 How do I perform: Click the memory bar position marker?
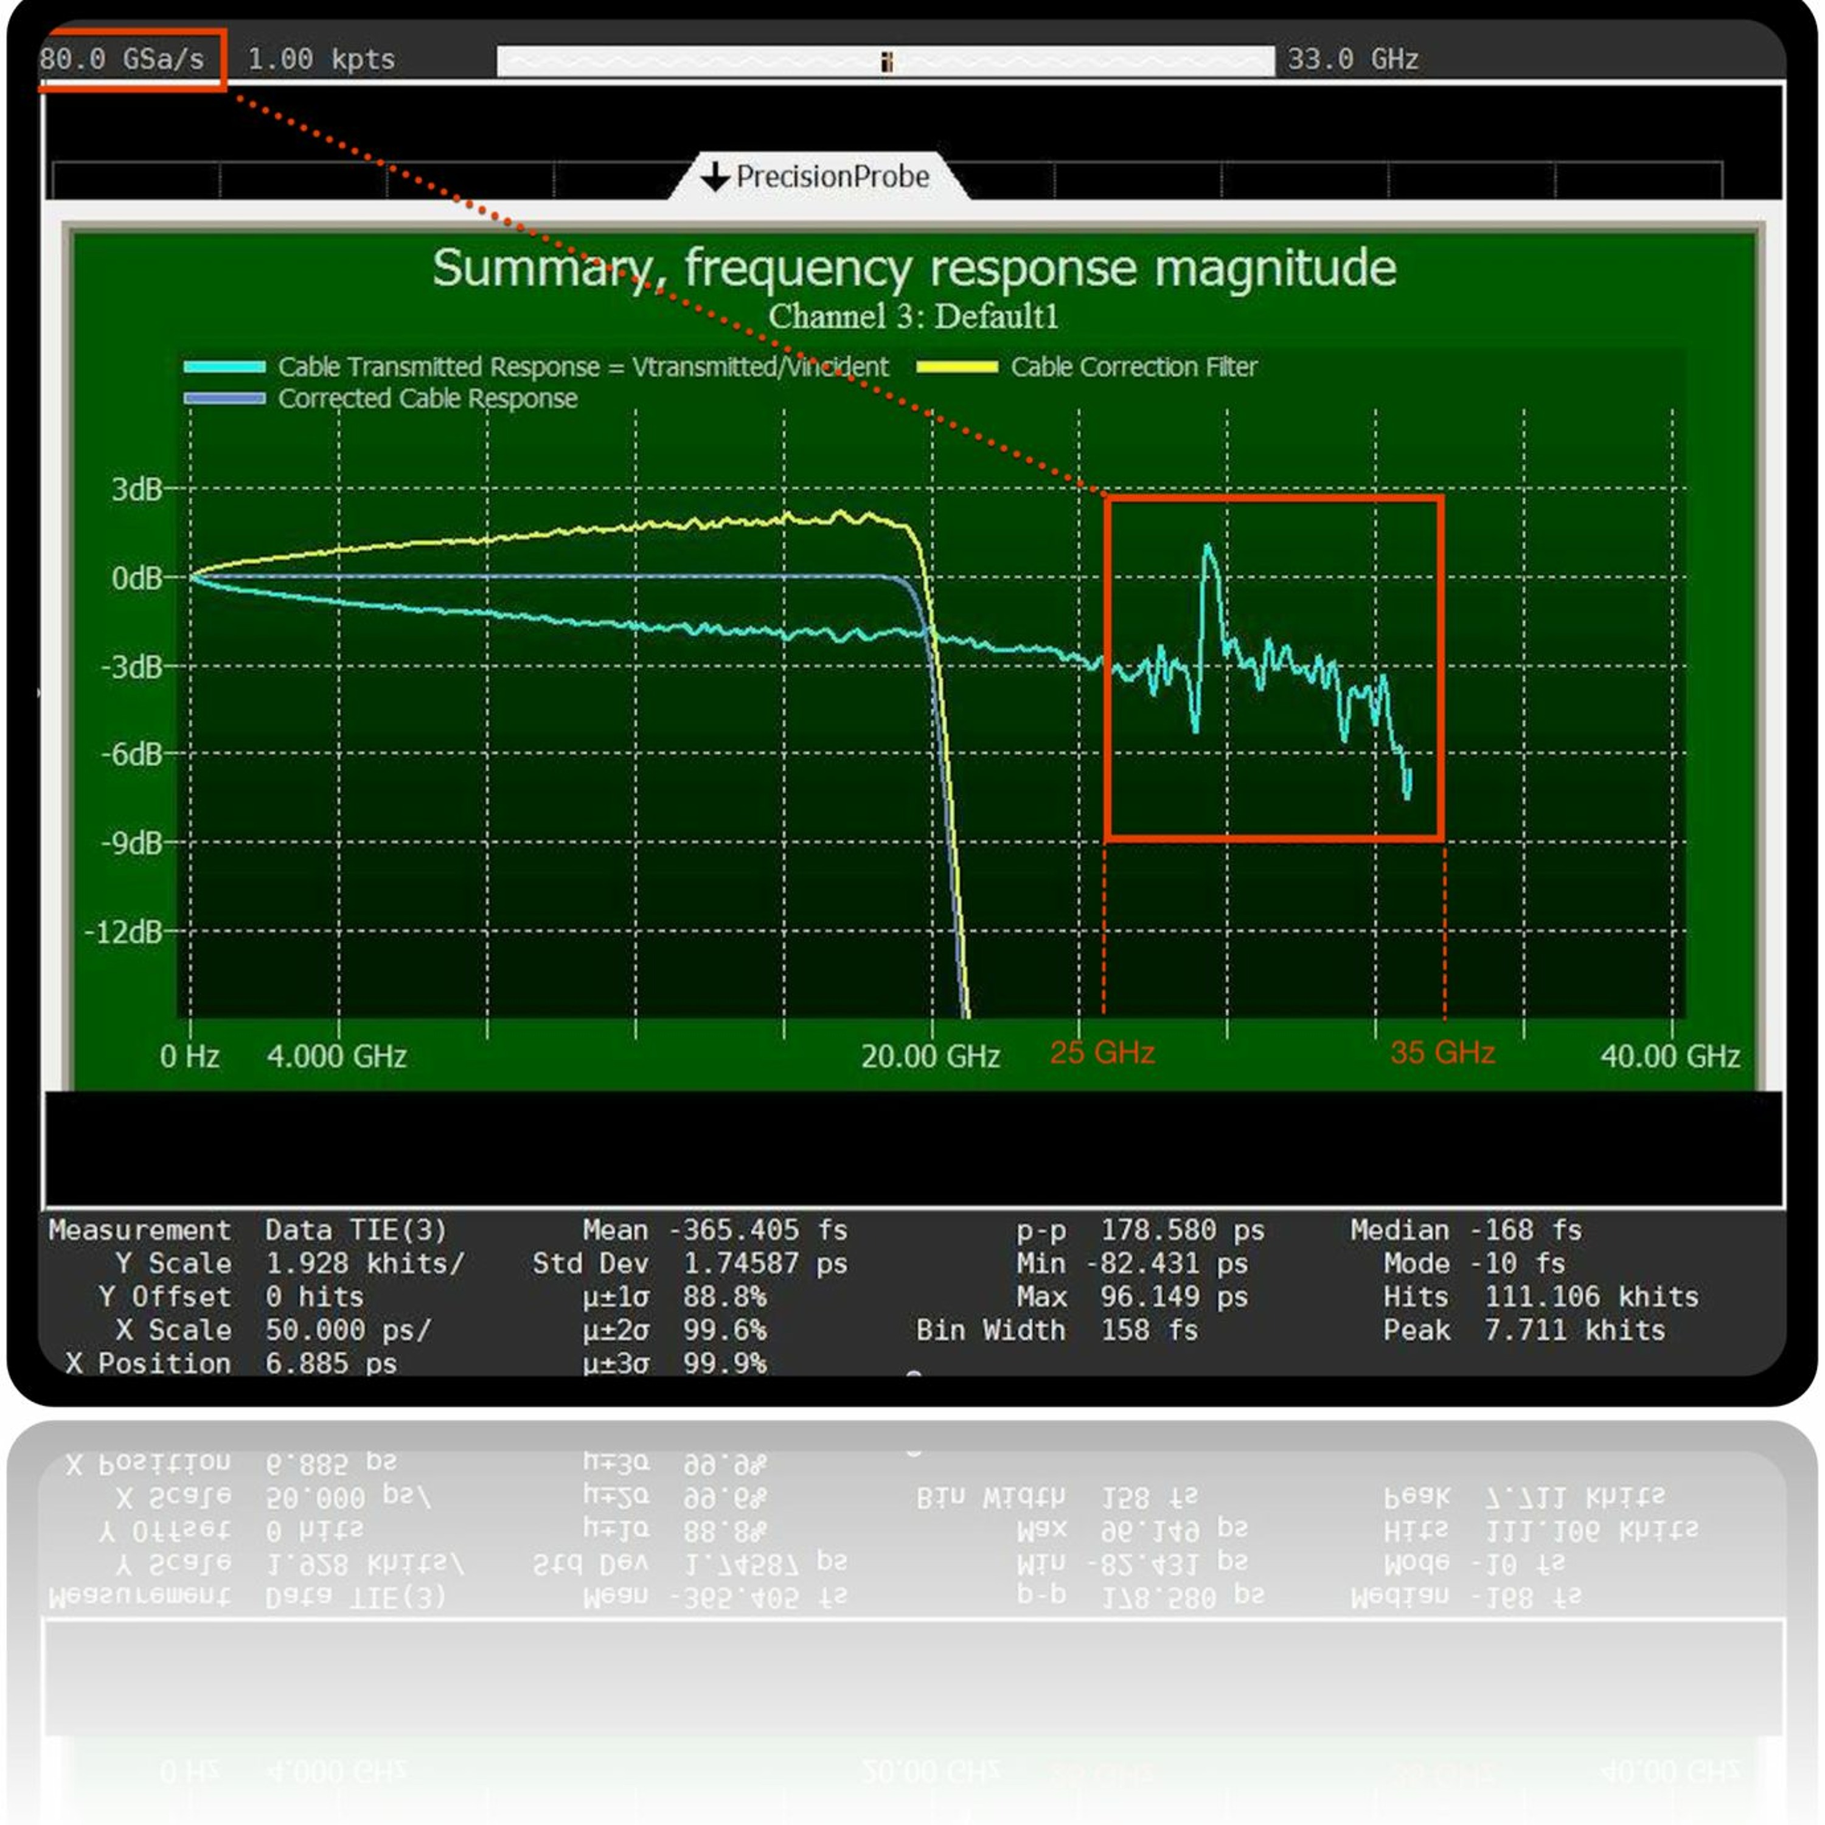886,62
